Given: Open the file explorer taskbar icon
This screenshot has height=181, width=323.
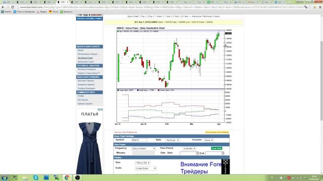Looking at the screenshot, I should tap(25, 177).
